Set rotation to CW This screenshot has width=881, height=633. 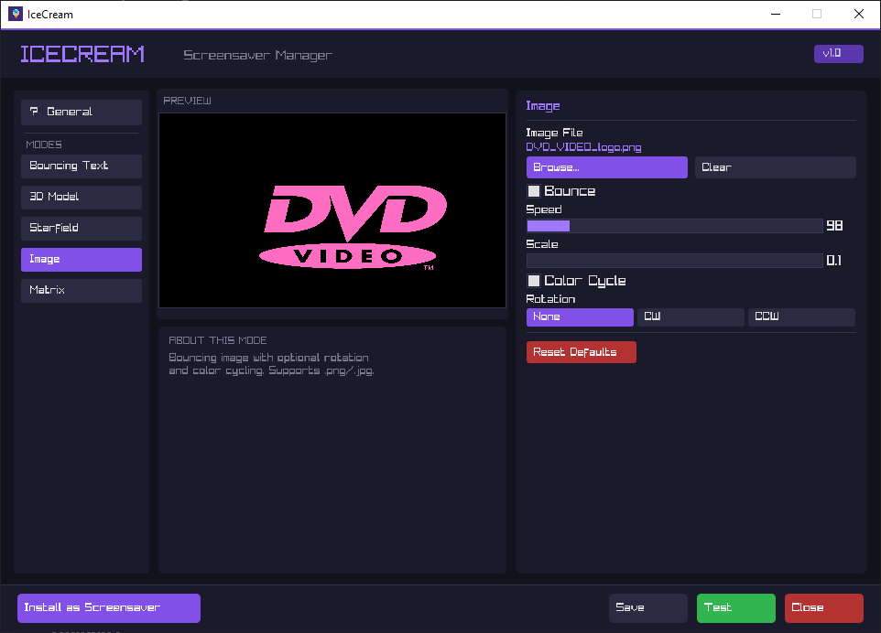(691, 317)
